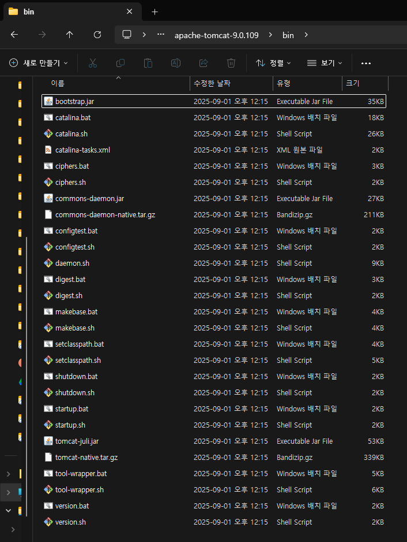
Task: Click the commons-daemon-native.tar.gz file icon
Action: tap(48, 214)
